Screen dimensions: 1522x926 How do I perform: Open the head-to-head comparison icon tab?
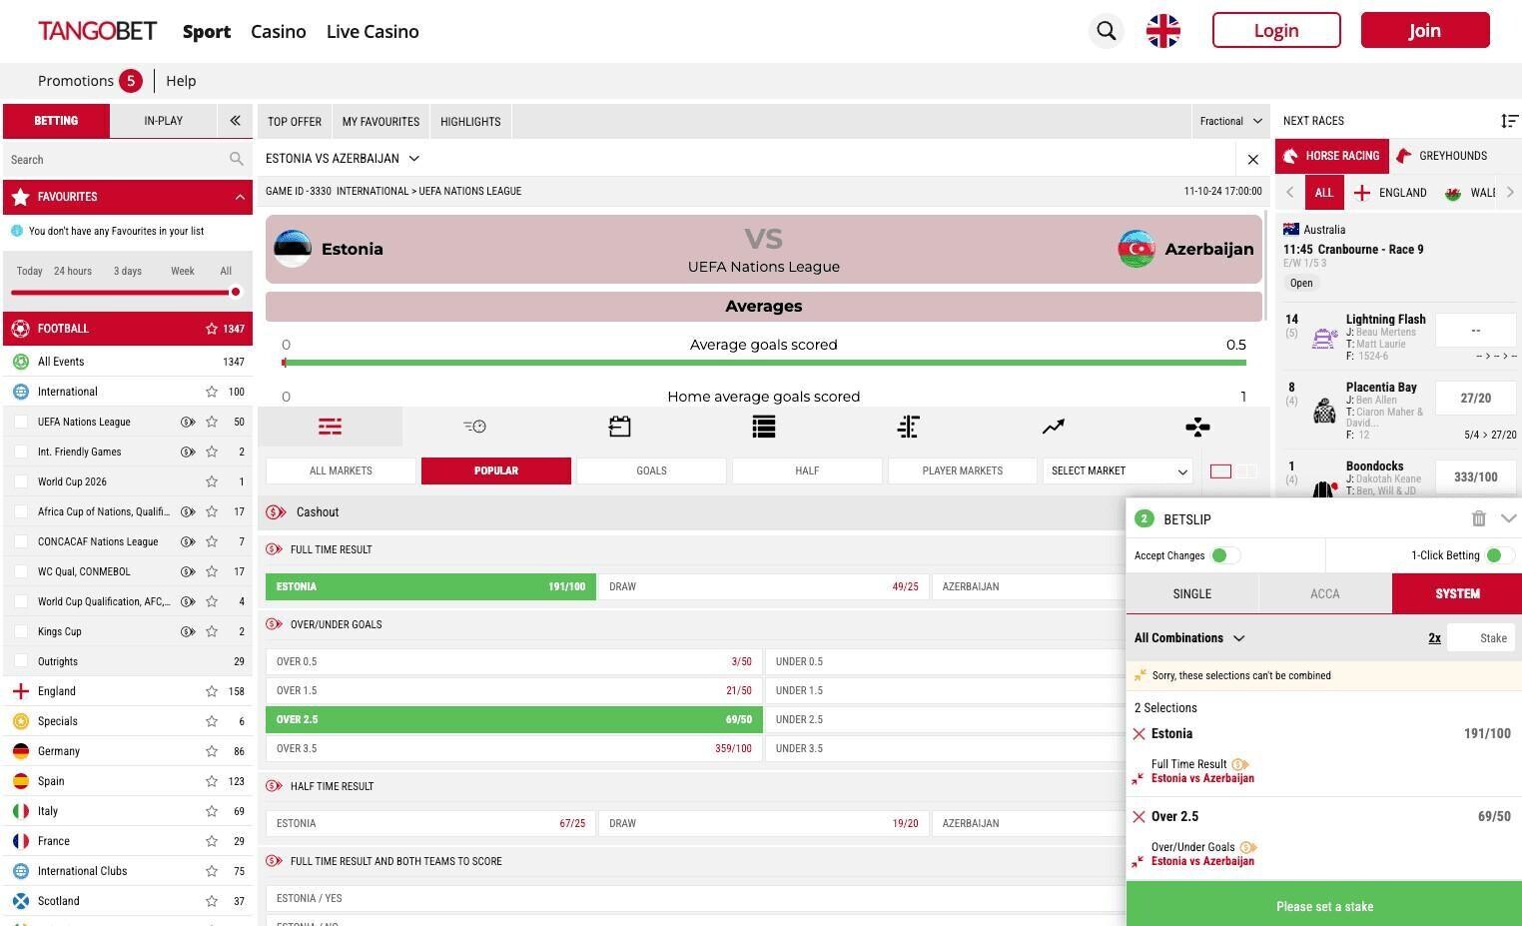point(908,427)
